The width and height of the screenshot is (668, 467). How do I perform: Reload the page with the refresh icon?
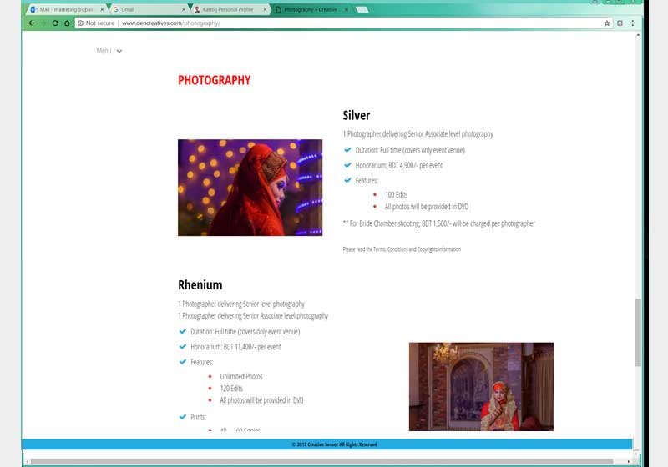pyautogui.click(x=55, y=23)
